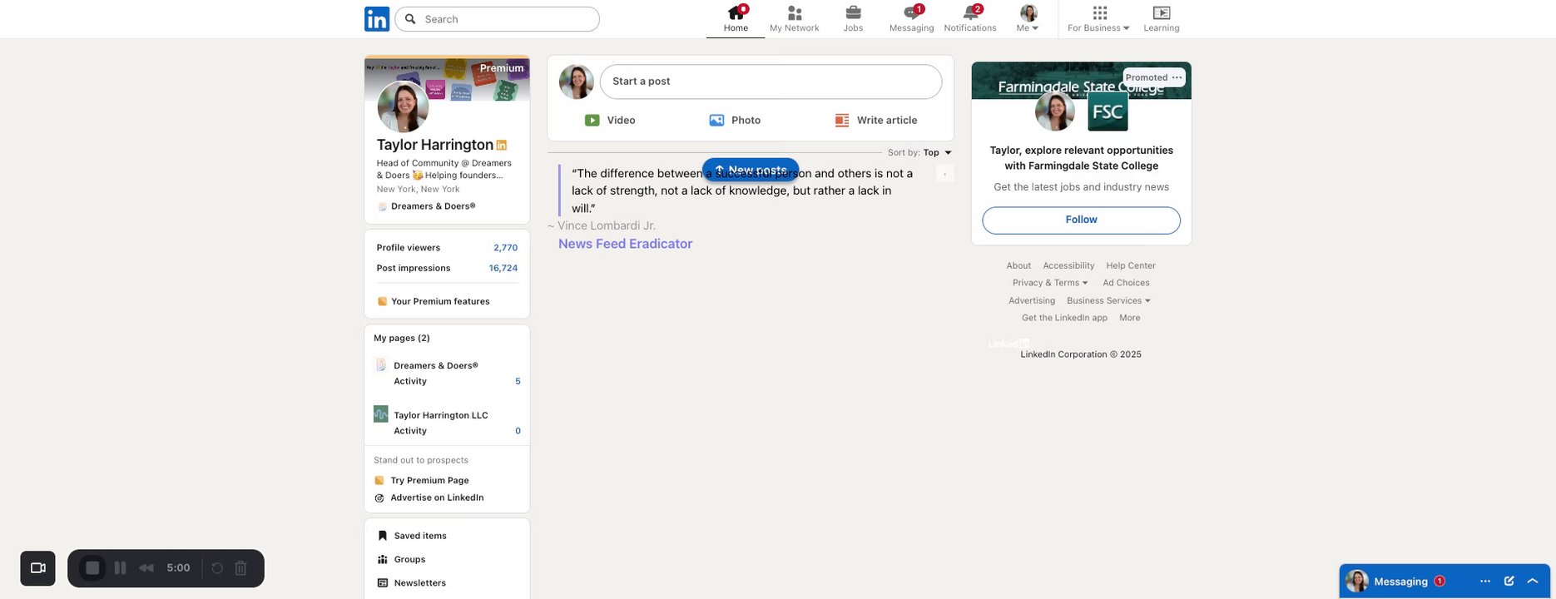Open the Learning tab
The width and height of the screenshot is (1556, 599).
pos(1162,19)
